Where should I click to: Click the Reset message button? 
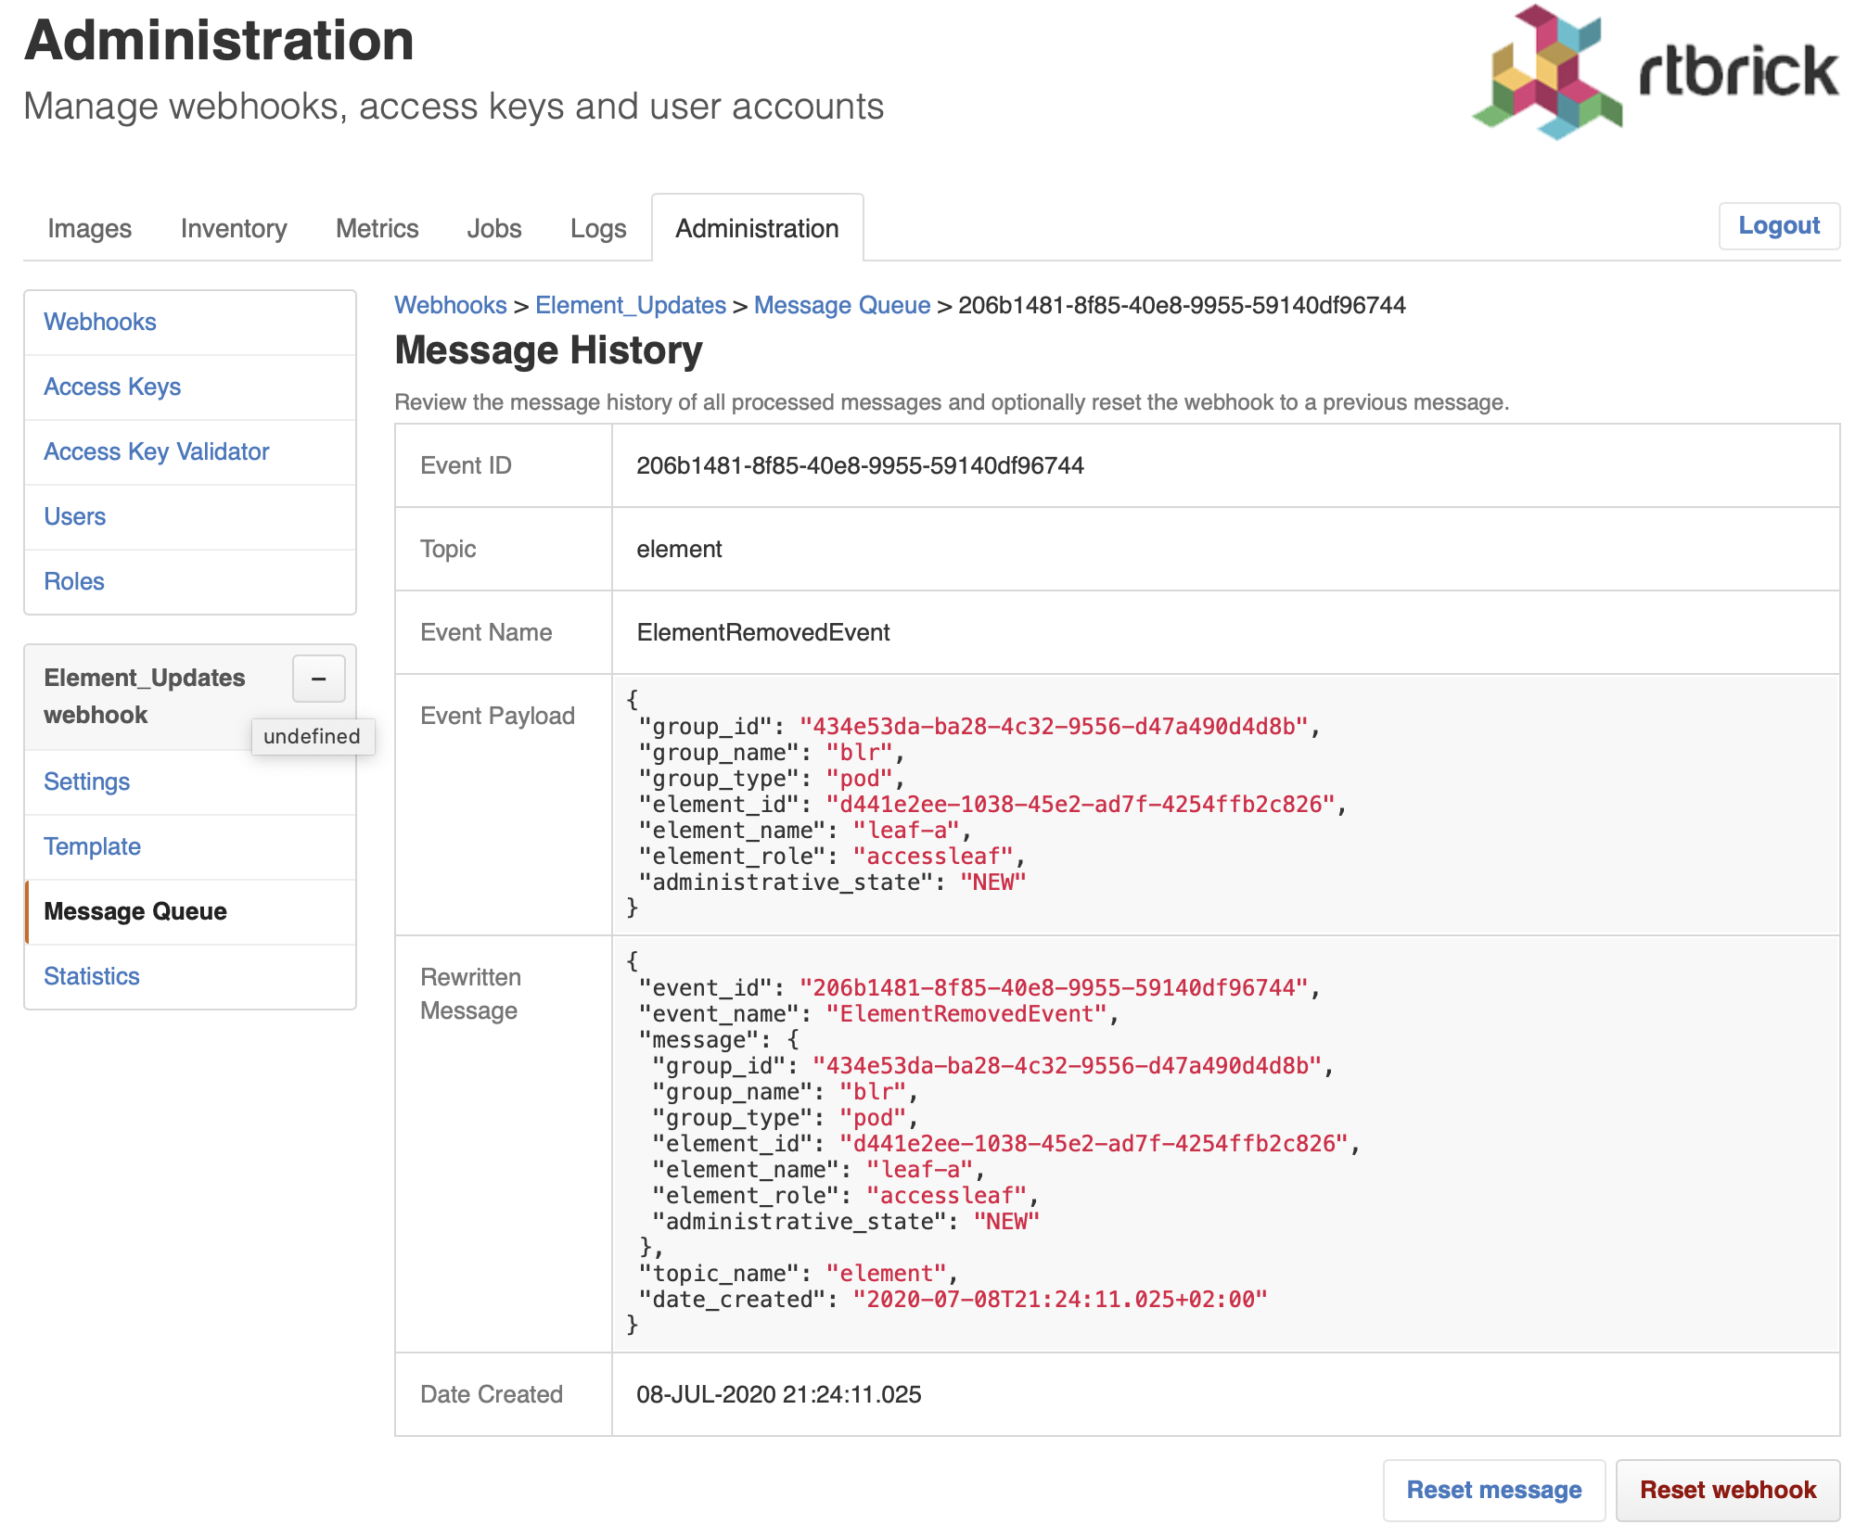1496,1489
